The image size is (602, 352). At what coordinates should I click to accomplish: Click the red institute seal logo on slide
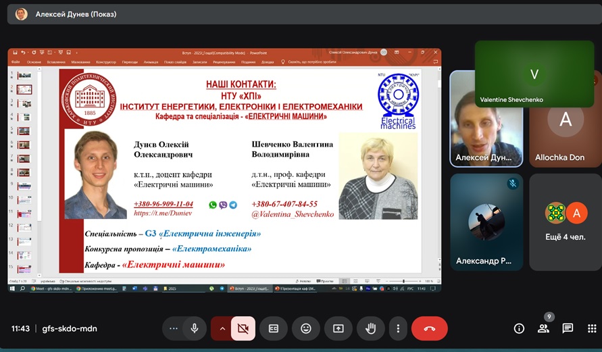click(89, 99)
